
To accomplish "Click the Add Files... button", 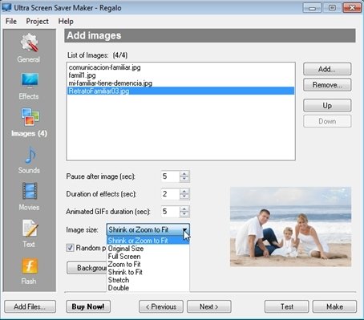I will pyautogui.click(x=30, y=306).
